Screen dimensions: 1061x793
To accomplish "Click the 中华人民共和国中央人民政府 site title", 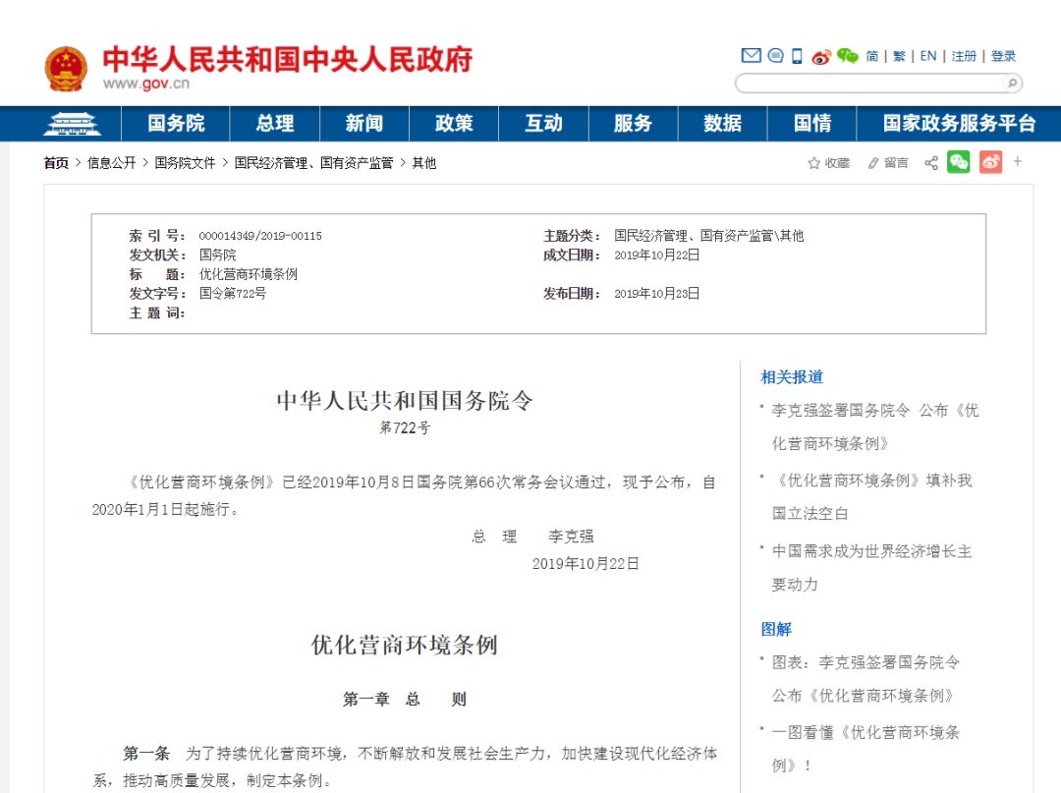I will point(288,60).
